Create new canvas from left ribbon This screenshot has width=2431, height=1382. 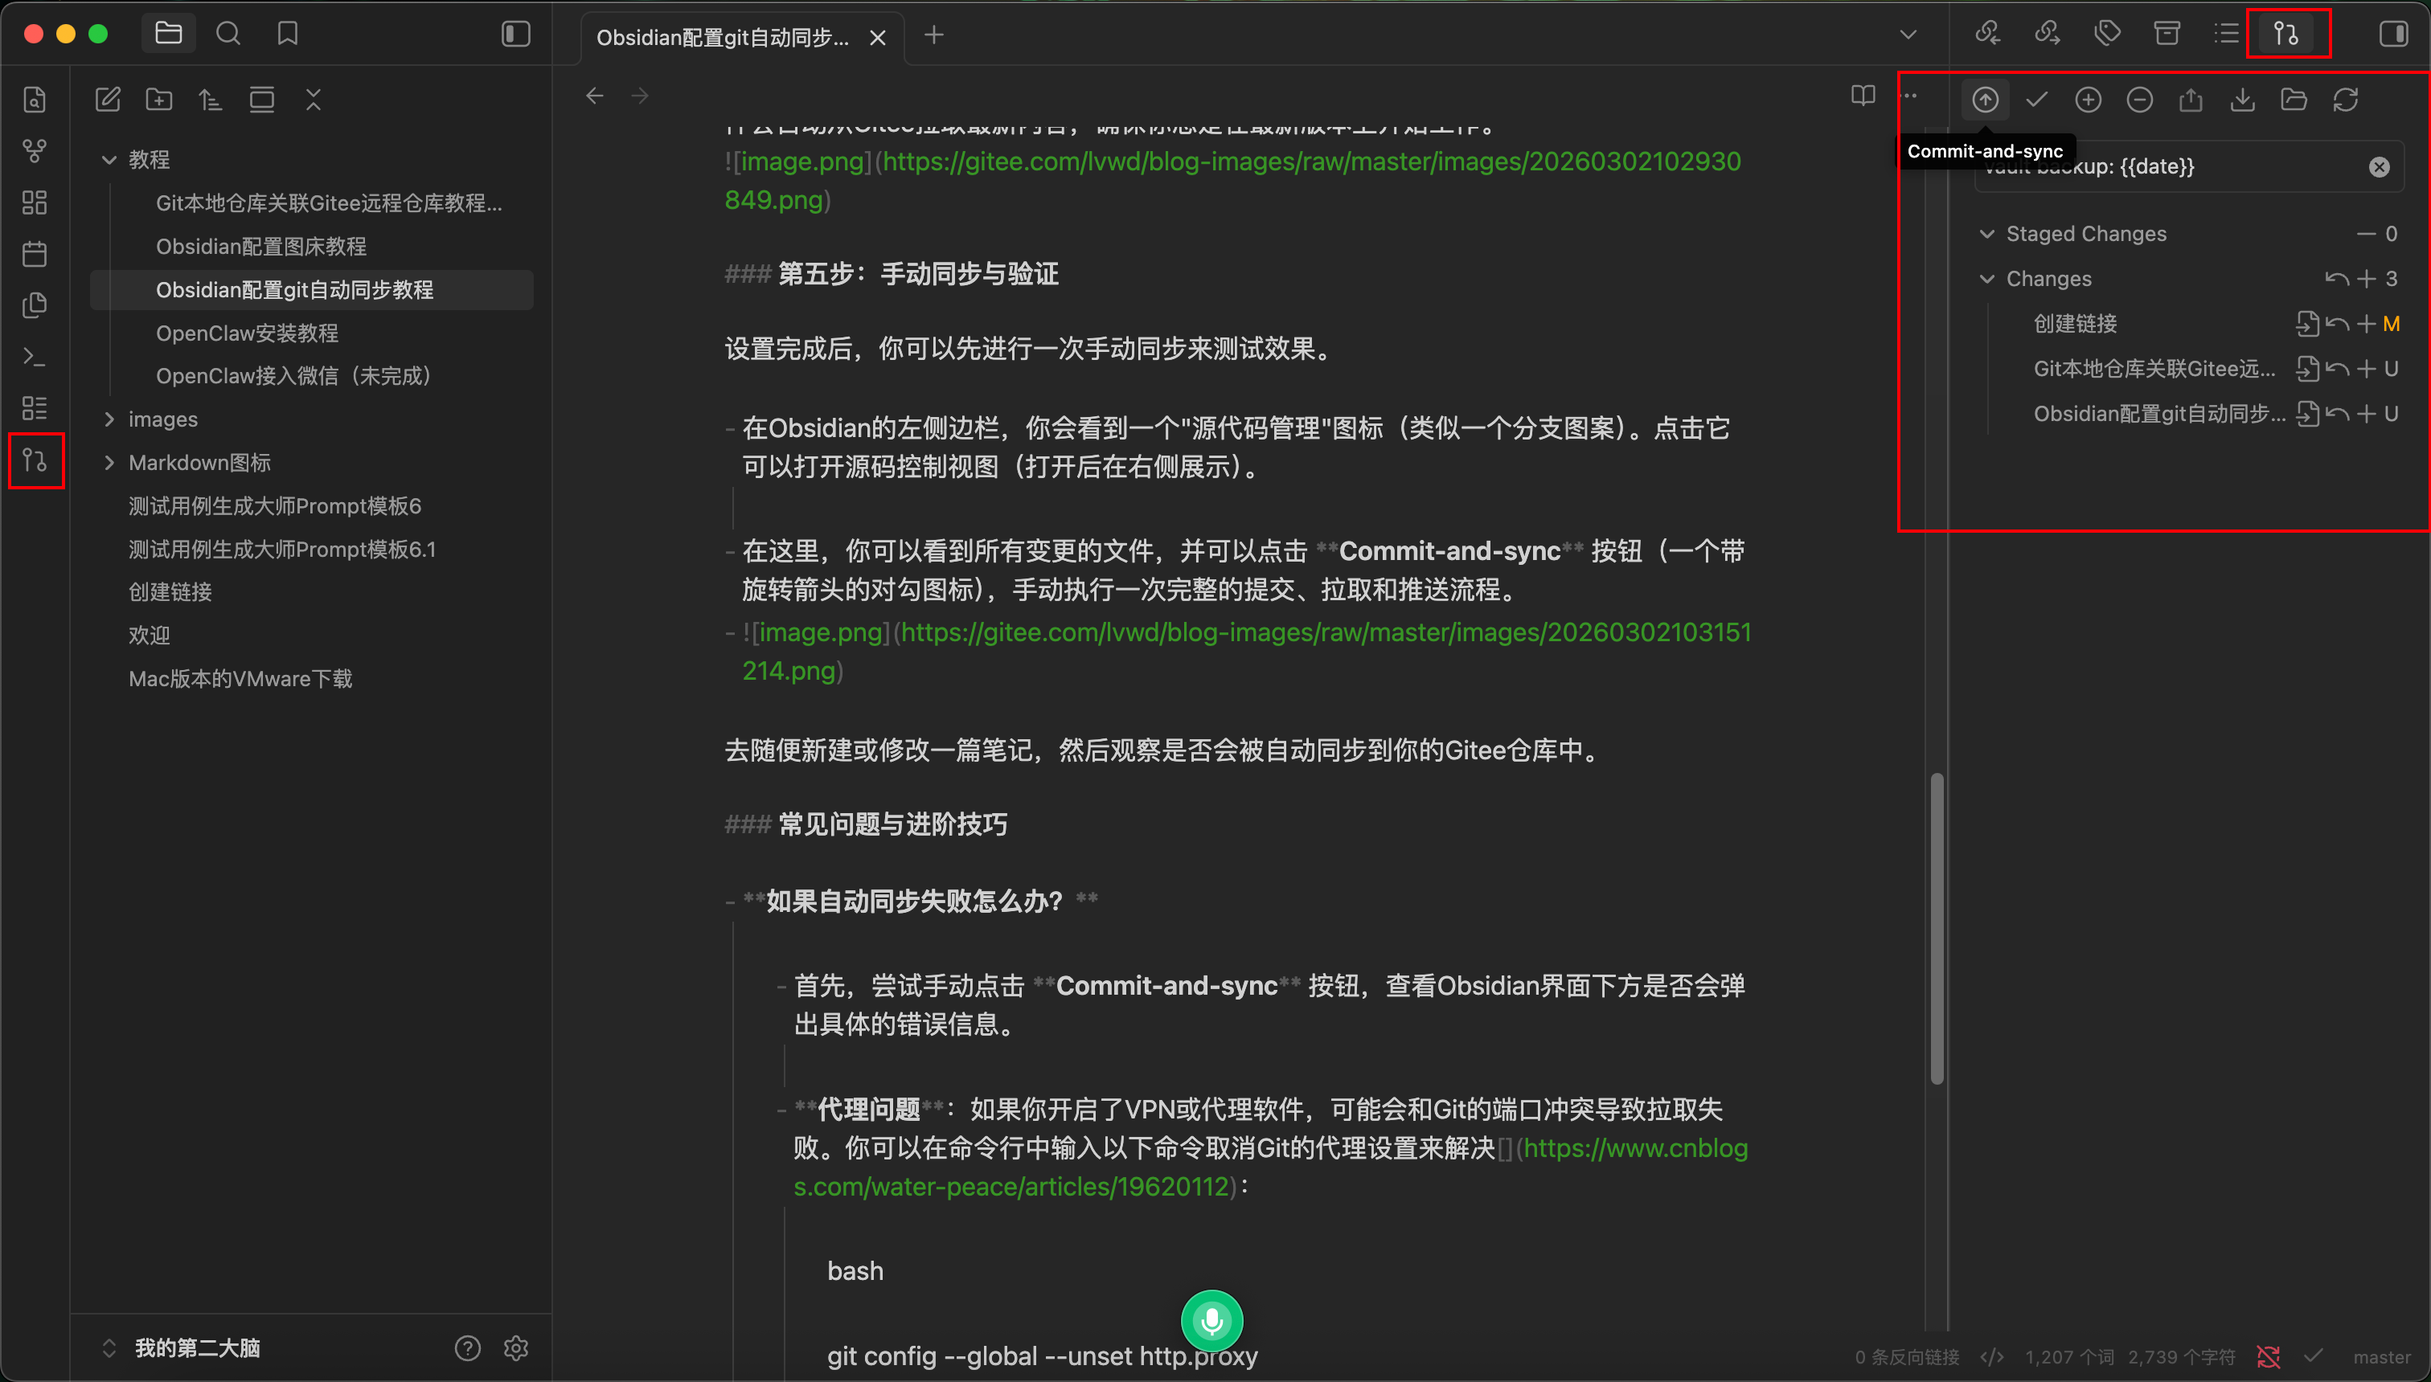click(x=35, y=202)
